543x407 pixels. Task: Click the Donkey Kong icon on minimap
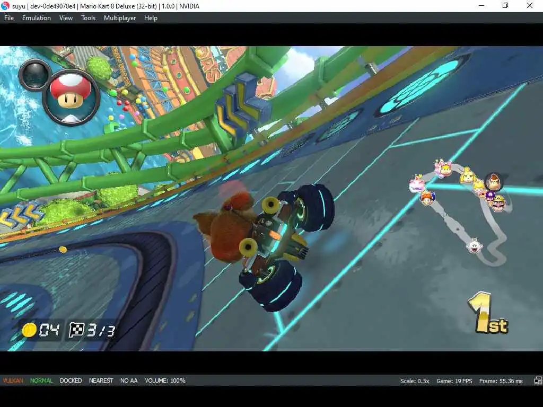pyautogui.click(x=494, y=182)
